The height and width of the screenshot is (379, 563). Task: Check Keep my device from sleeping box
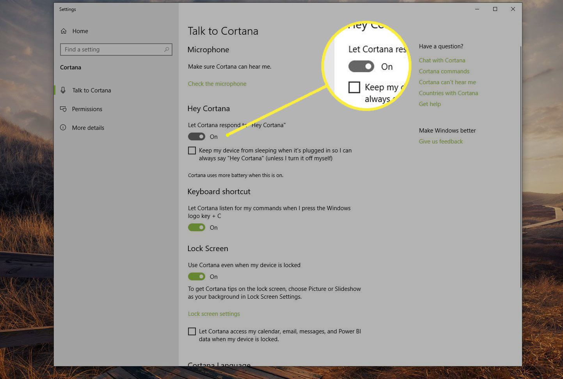[192, 151]
